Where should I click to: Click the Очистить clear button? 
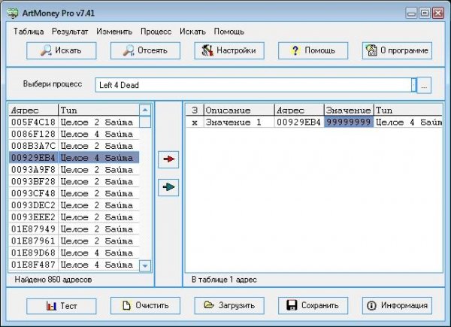[145, 306]
